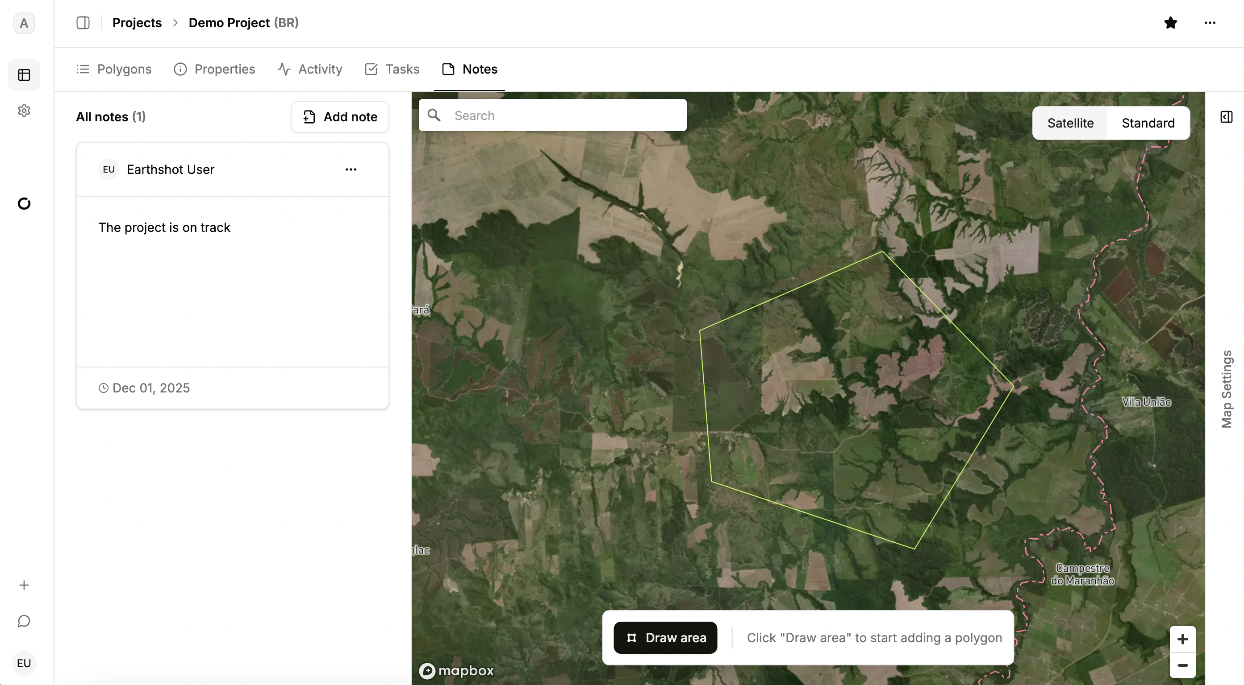The width and height of the screenshot is (1244, 685).
Task: Click the star favorite icon
Action: [x=1170, y=23]
